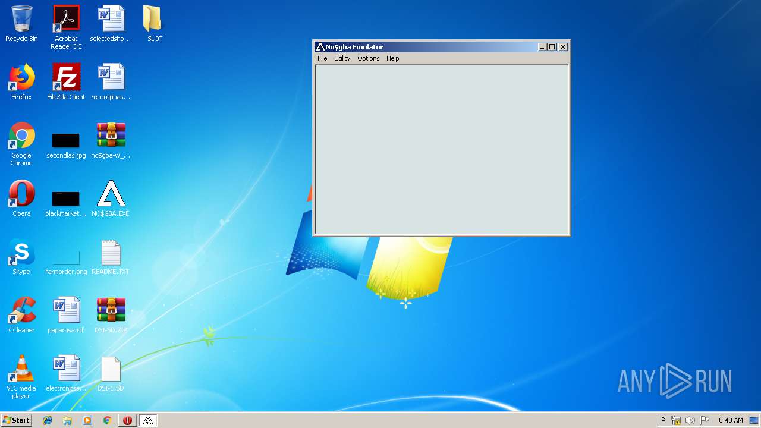Select the no$gba-w_... WinRAR archive icon
The image size is (761, 428).
coord(111,140)
